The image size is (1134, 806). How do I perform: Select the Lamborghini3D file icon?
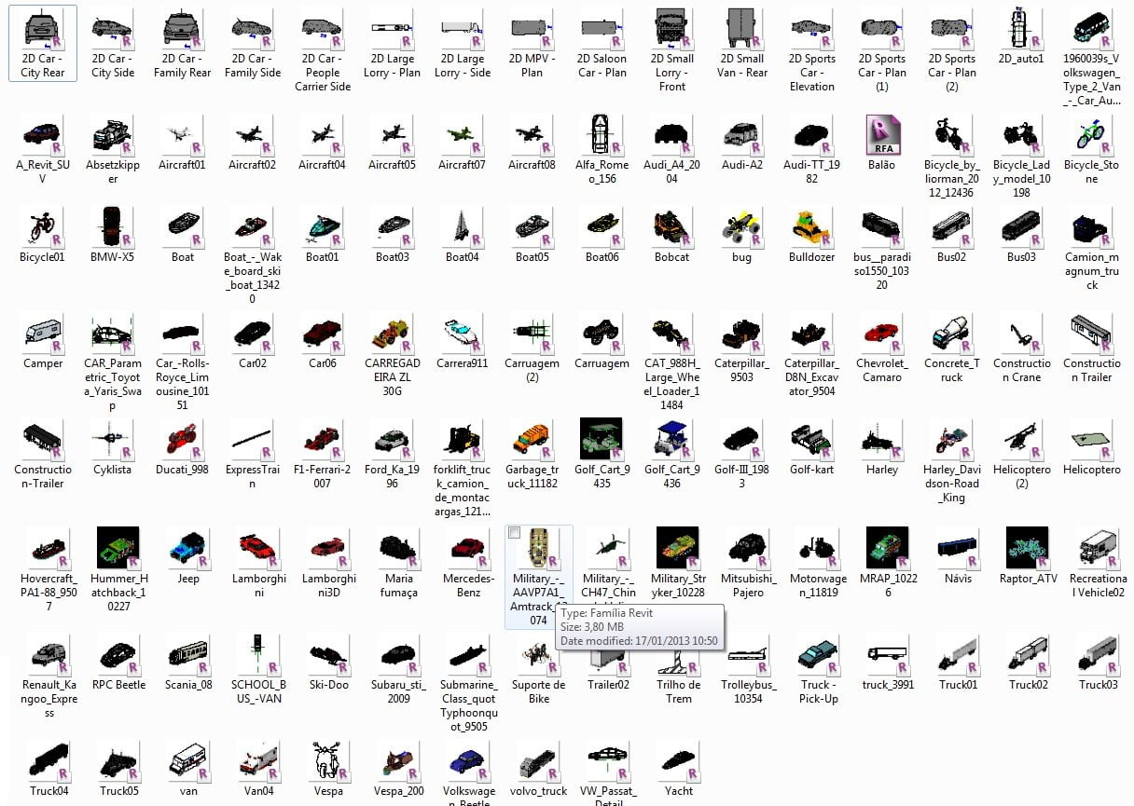click(328, 548)
